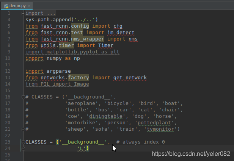Viewport: 234px width, 161px height.
Task: Click the 'L' string on line 24
Action: click(x=82, y=148)
